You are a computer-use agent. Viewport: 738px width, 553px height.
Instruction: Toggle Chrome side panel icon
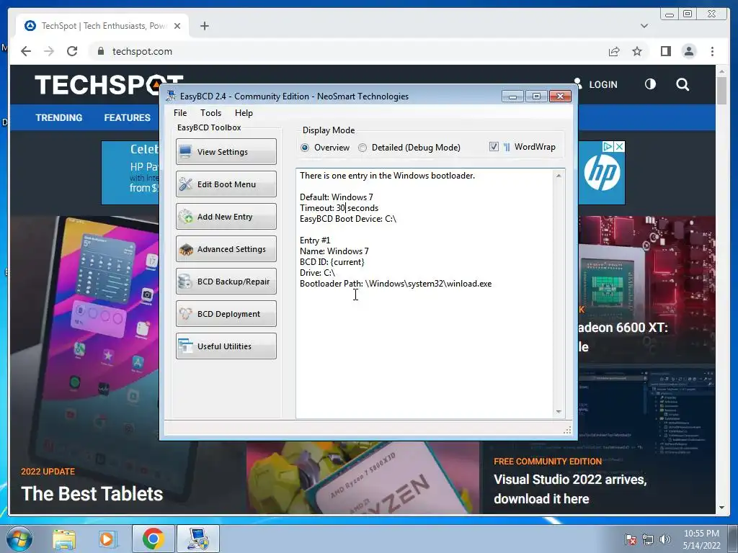pos(665,51)
